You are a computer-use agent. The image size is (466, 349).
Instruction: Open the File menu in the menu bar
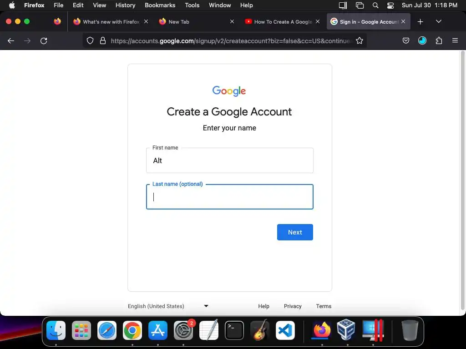coord(59,5)
